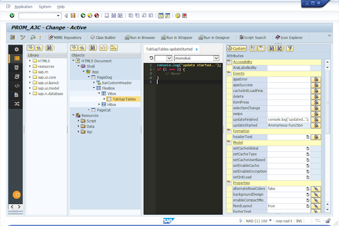Expand the sap.m library folder
Viewport: 339px width, 226px height.
30,72
